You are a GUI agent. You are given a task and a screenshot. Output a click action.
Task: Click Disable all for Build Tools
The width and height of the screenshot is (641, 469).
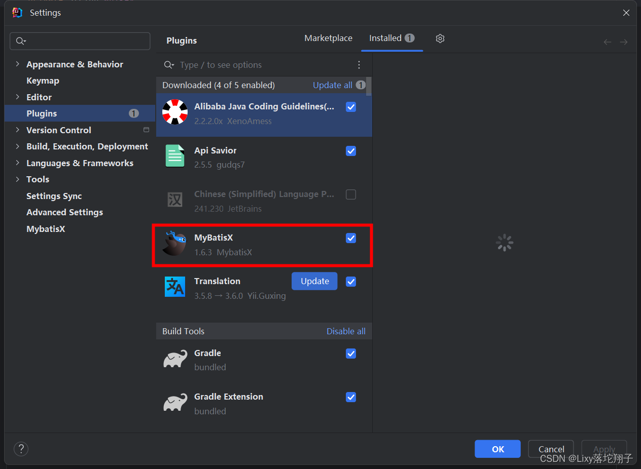pyautogui.click(x=346, y=331)
